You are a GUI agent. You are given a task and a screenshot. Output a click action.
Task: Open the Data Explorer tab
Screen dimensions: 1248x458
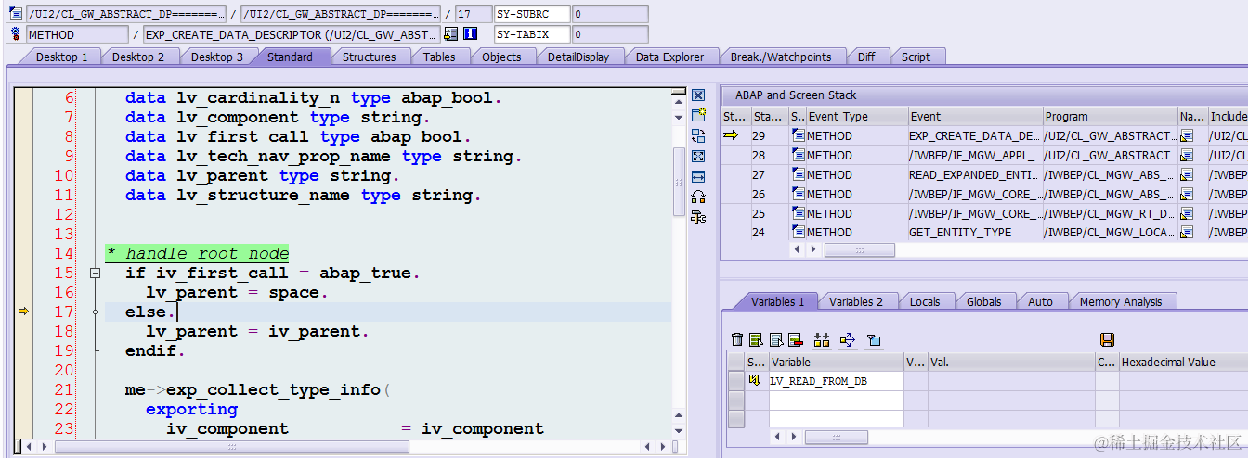click(669, 57)
